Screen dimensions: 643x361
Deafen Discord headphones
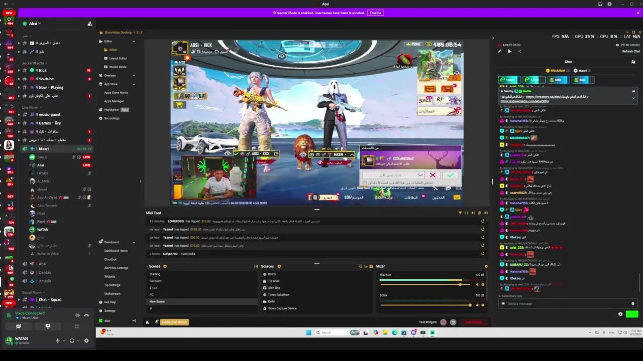72,341
